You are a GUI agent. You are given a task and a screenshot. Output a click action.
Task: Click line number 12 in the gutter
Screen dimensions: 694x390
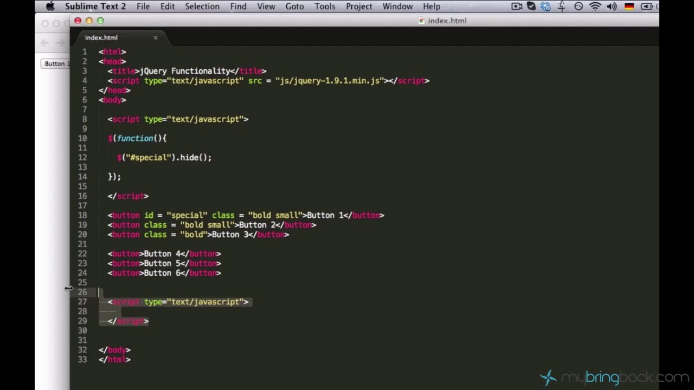(82, 158)
